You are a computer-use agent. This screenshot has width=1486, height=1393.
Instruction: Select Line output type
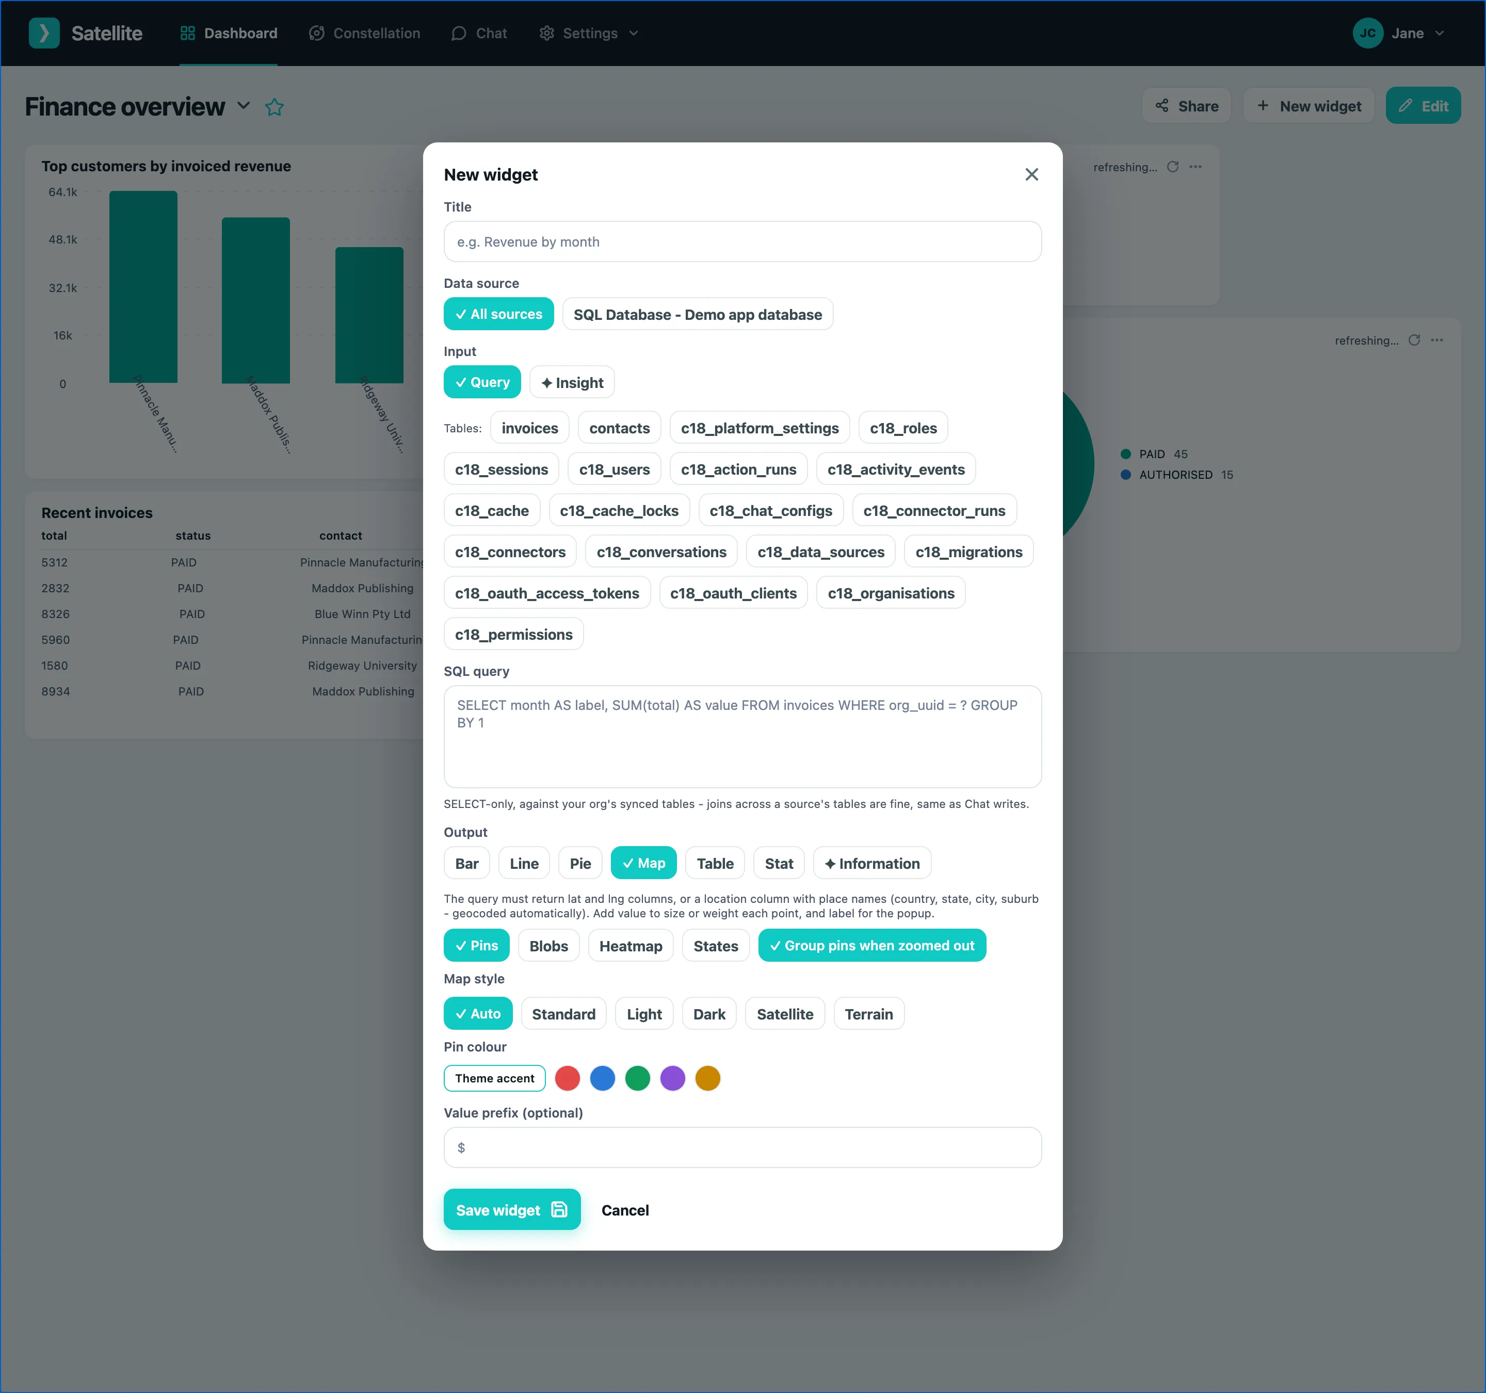click(x=524, y=863)
